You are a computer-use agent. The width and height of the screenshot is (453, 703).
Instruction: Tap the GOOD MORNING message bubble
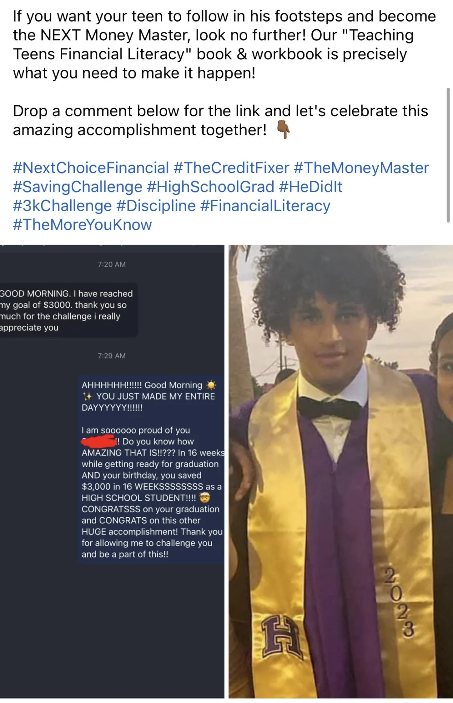pos(68,310)
